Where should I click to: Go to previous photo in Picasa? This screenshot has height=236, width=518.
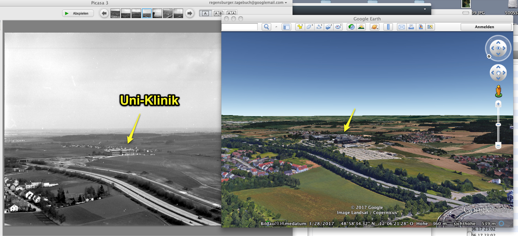[104, 13]
